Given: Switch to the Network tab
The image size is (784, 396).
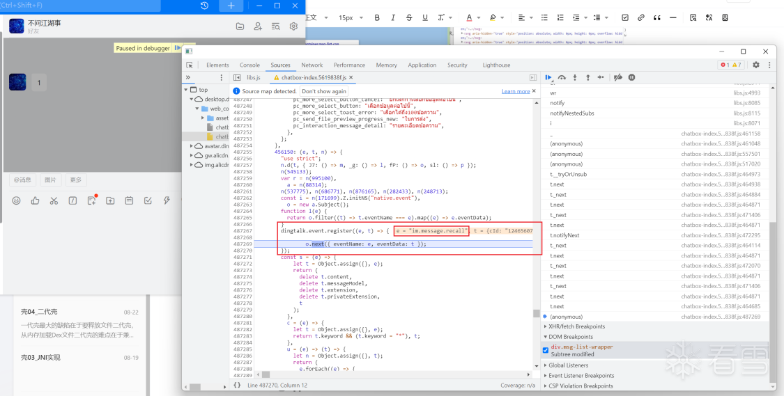Looking at the screenshot, I should click(312, 65).
